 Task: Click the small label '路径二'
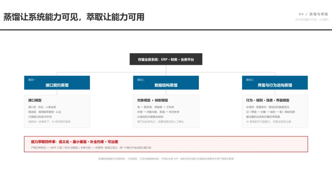pyautogui.click(x=141, y=80)
